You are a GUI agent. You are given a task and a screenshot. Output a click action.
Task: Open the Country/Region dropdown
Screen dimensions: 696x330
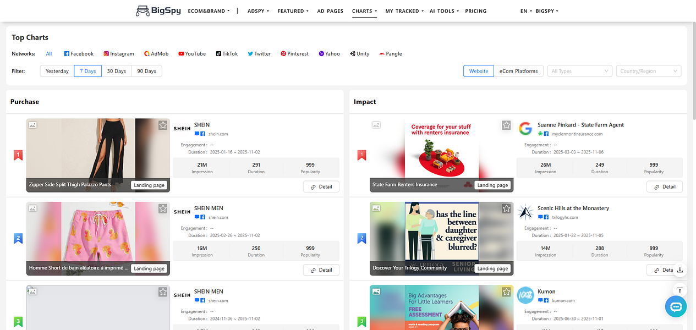[649, 71]
